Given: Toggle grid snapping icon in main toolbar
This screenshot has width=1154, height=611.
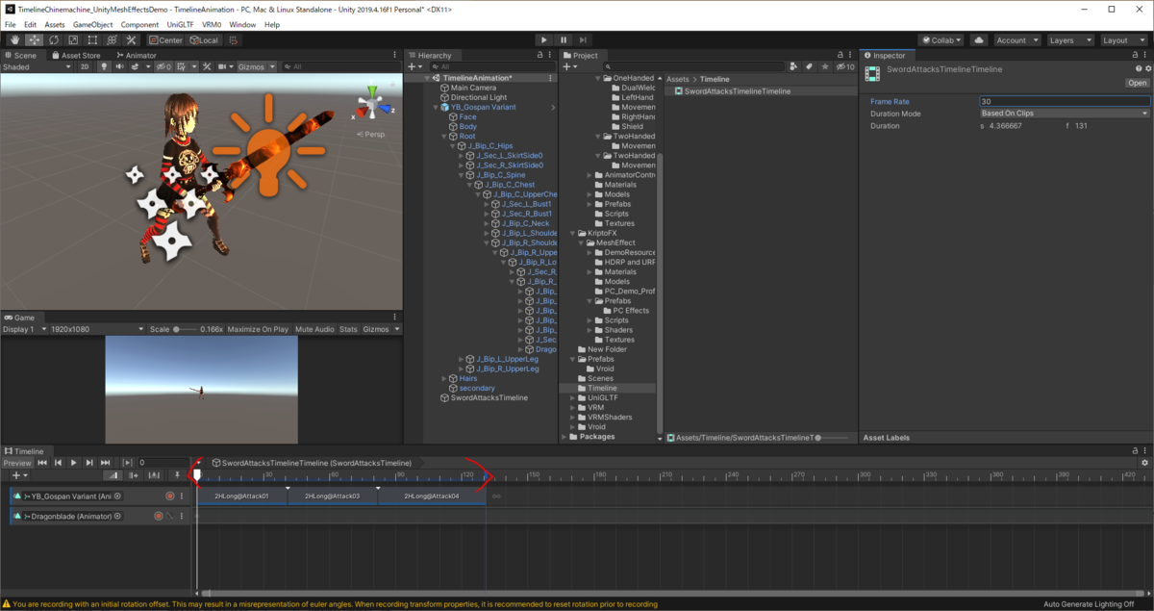Looking at the screenshot, I should (235, 40).
